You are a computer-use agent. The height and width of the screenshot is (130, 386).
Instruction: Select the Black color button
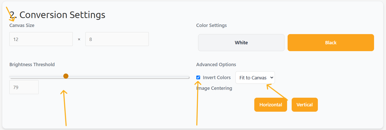331,43
